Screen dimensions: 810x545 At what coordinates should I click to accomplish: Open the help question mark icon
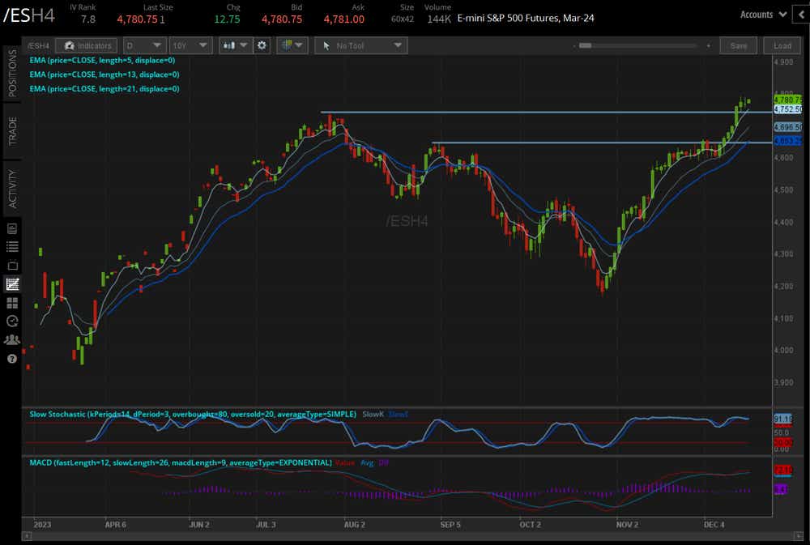12,359
